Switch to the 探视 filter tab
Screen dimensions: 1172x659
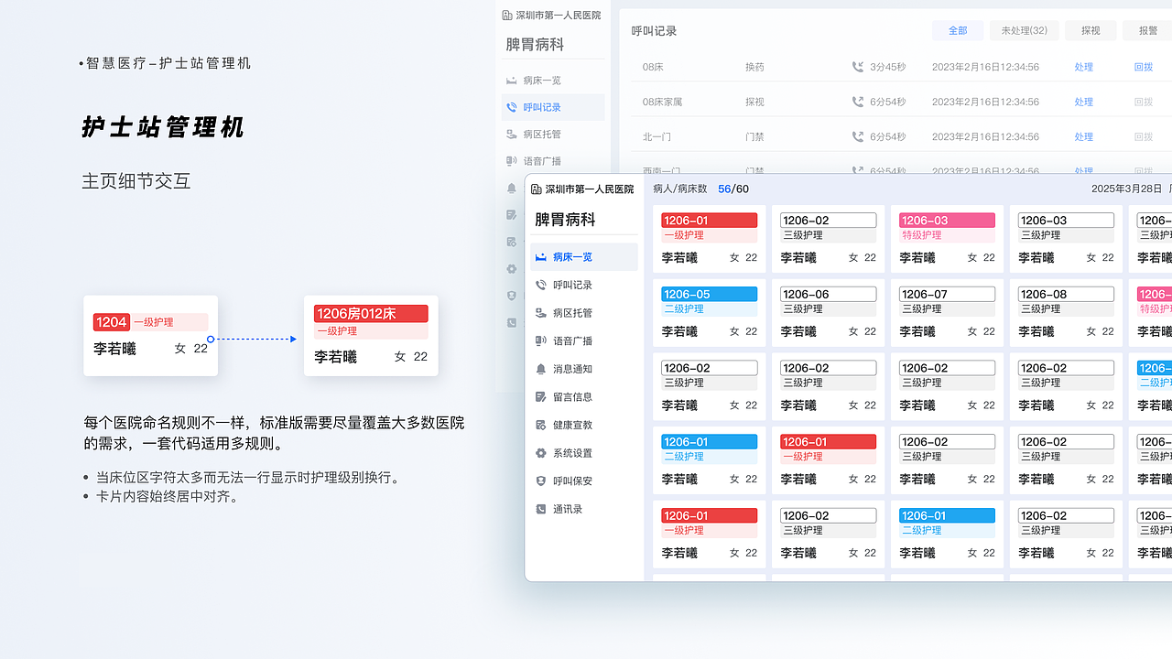pyautogui.click(x=1090, y=30)
